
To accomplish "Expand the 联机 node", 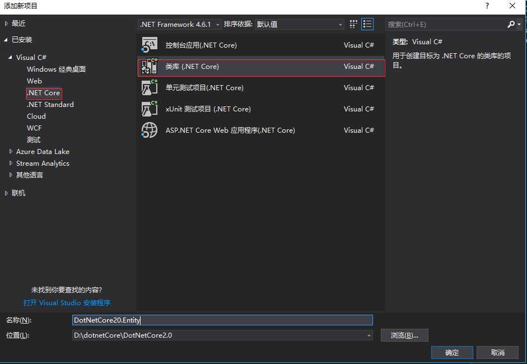I will click(6, 193).
